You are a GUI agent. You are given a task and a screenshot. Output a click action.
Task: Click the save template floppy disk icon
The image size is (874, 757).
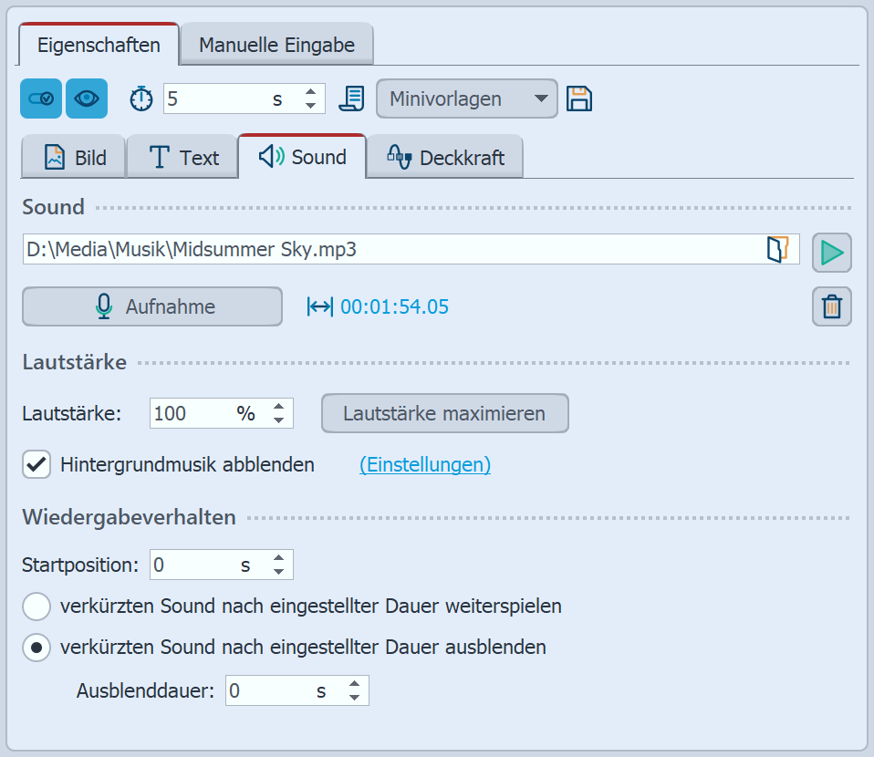(580, 99)
